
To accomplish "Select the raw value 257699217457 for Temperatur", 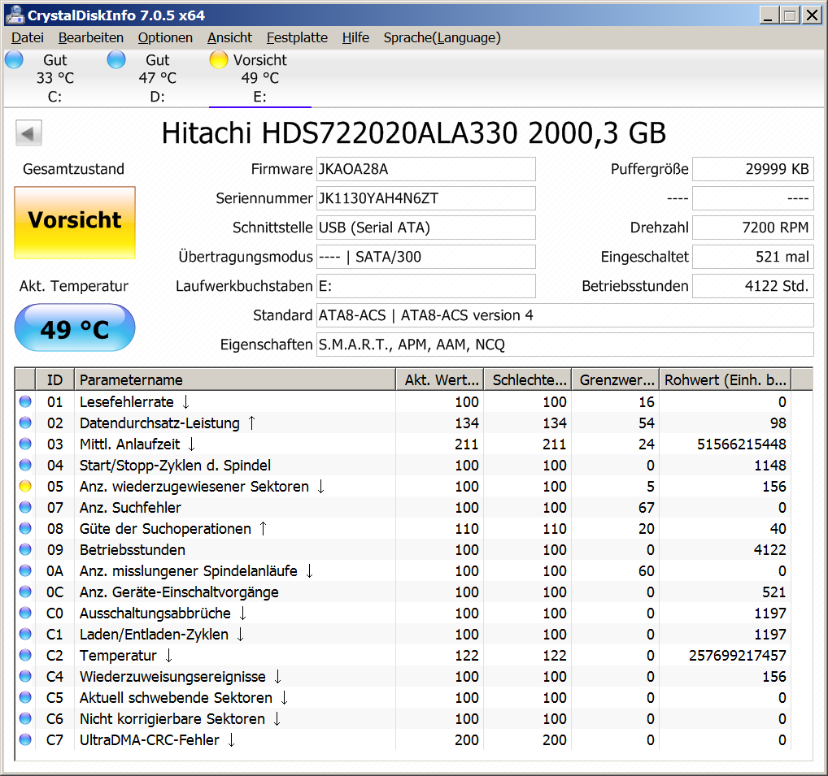I will pyautogui.click(x=737, y=655).
